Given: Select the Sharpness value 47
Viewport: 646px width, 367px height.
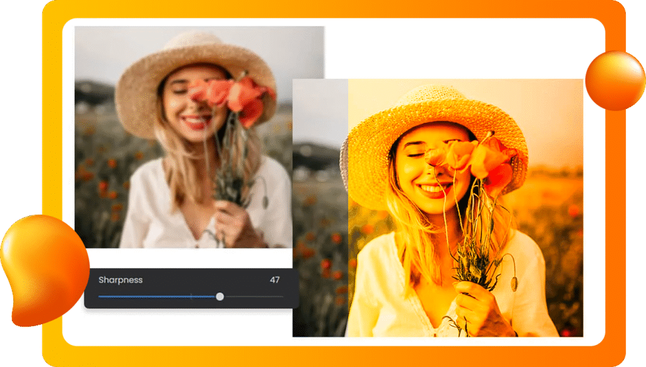Looking at the screenshot, I should pos(274,280).
